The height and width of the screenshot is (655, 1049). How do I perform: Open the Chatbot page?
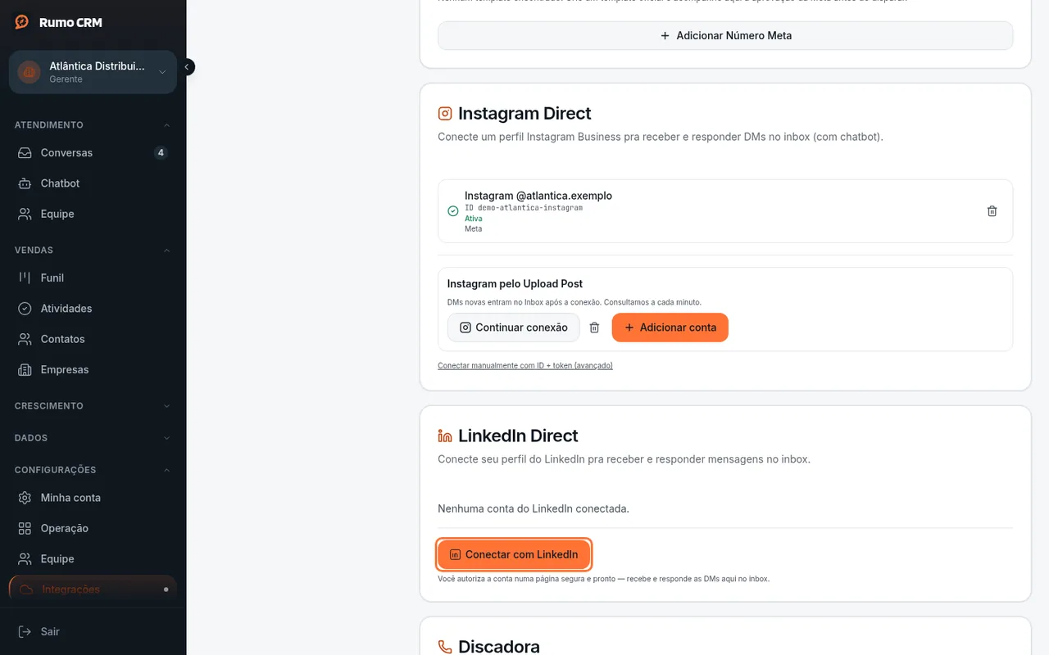(x=93, y=183)
